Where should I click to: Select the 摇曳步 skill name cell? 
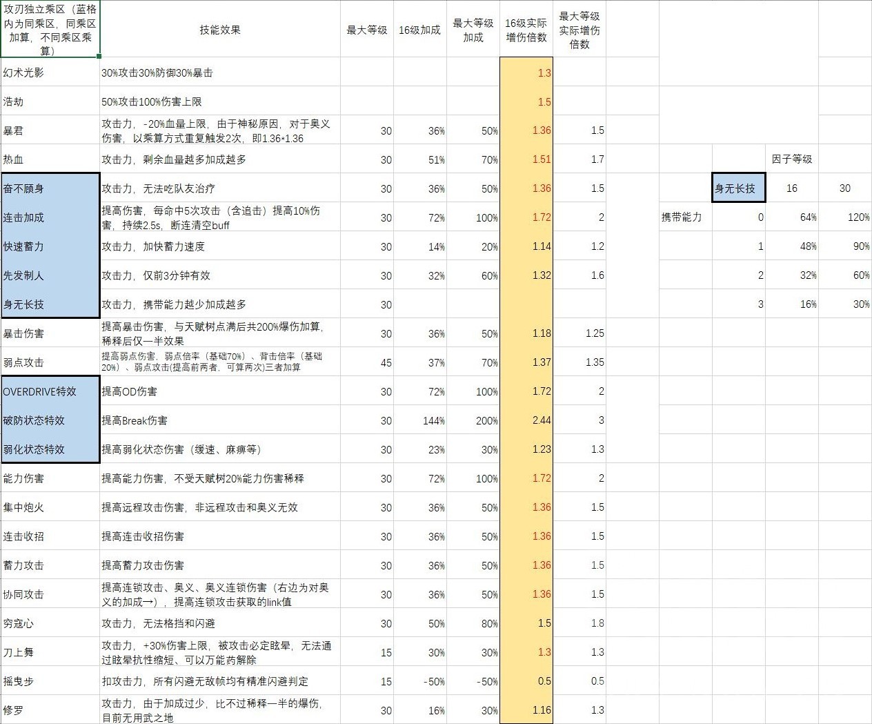(21, 681)
